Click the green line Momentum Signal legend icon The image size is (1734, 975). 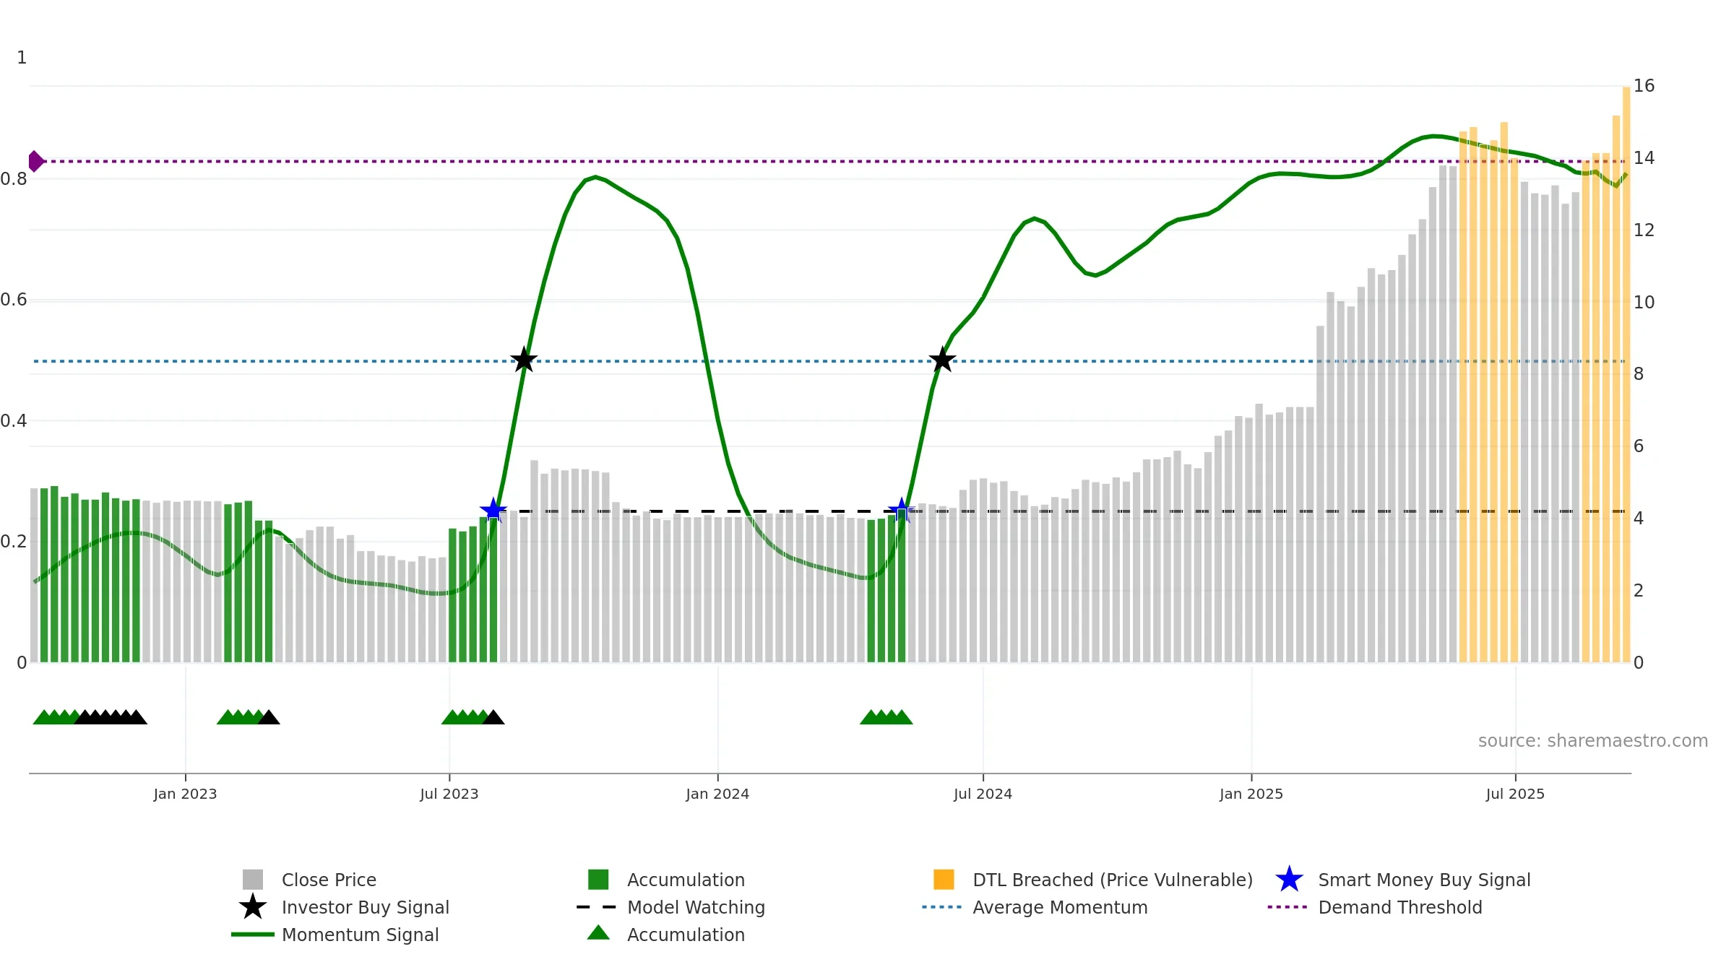click(253, 935)
